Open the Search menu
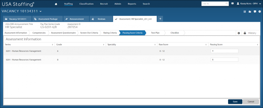263x108 pixels. point(146,4)
